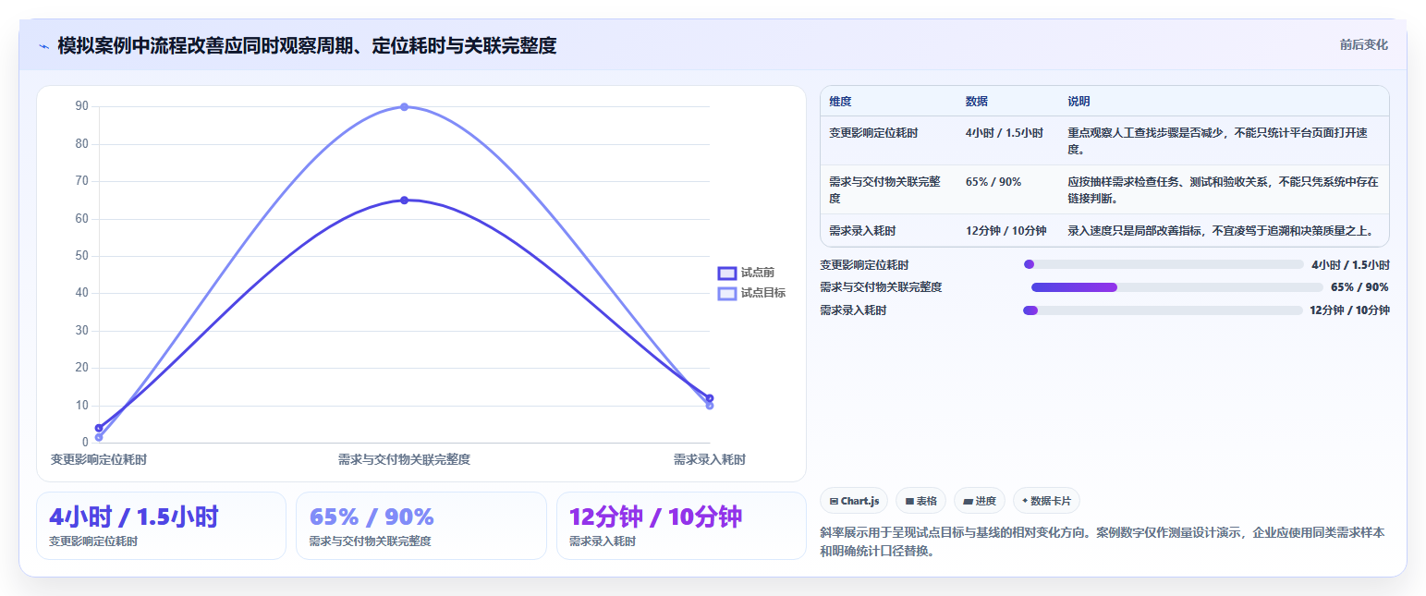
Task: Click the 维度 column header
Action: (x=840, y=102)
